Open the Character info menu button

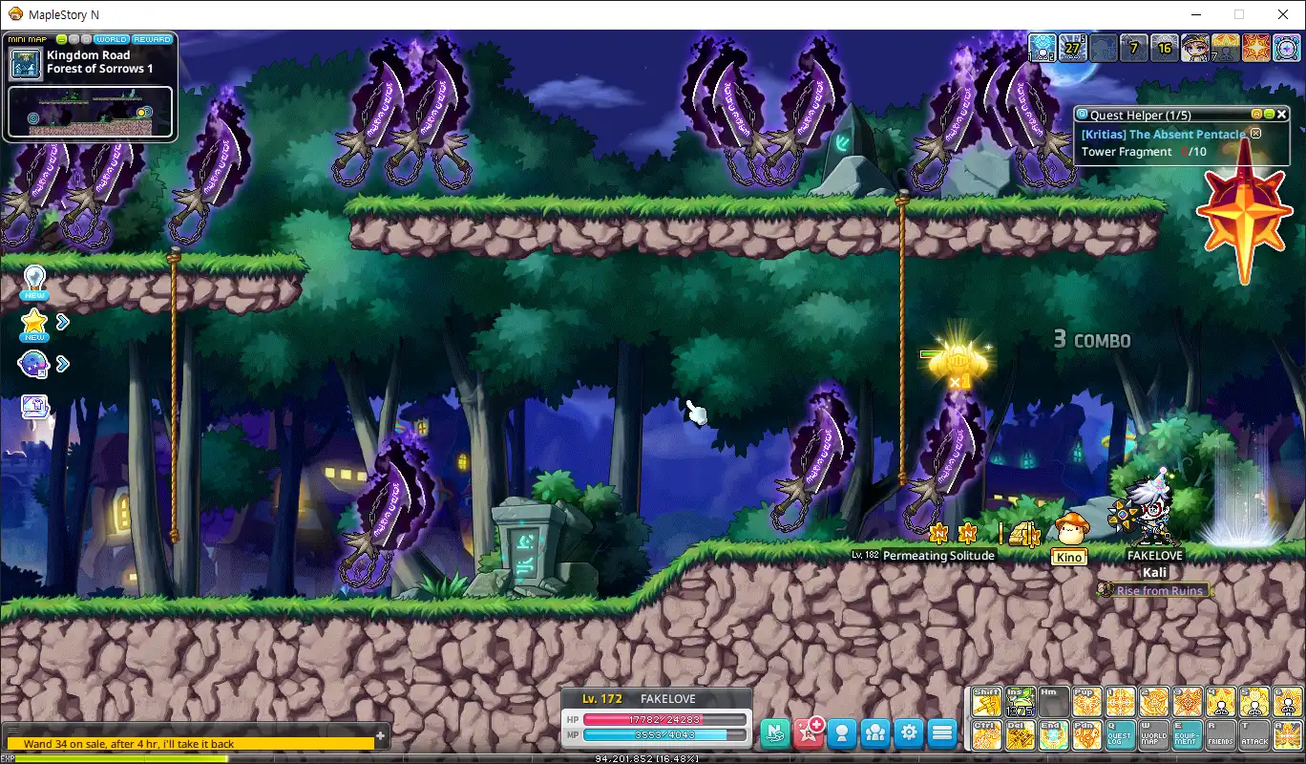(842, 732)
